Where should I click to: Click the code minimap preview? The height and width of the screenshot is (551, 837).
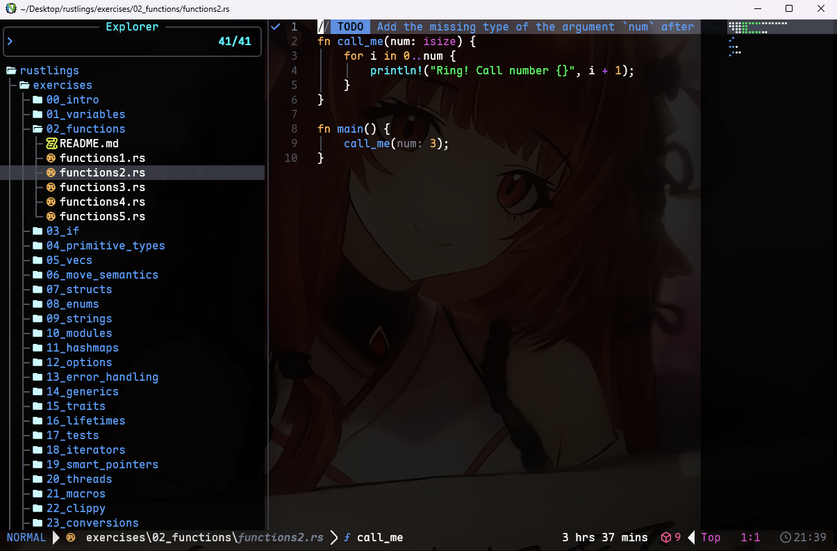click(x=758, y=38)
